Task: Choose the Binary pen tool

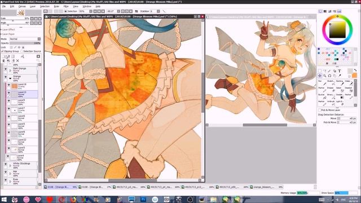Action: pyautogui.click(x=331, y=96)
